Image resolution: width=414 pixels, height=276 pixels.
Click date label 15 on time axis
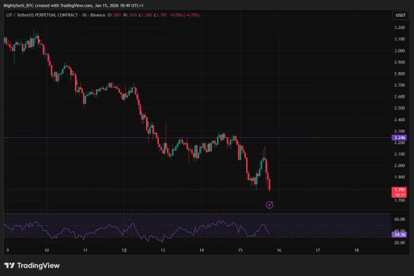tap(240, 250)
